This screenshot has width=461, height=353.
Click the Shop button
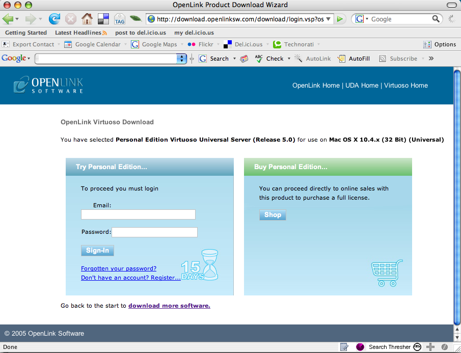(x=273, y=215)
